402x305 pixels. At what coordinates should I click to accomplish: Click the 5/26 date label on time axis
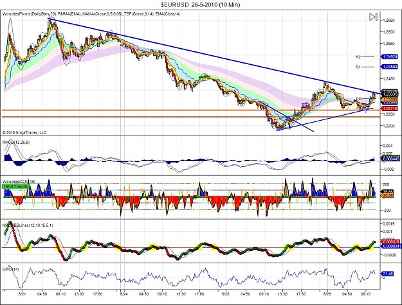[x=327, y=294]
